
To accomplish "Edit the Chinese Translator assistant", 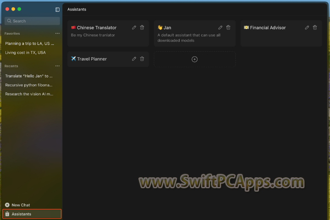I will coord(134,27).
